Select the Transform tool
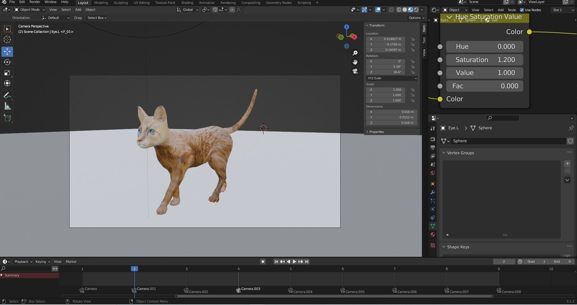The width and height of the screenshot is (577, 305). [x=7, y=83]
